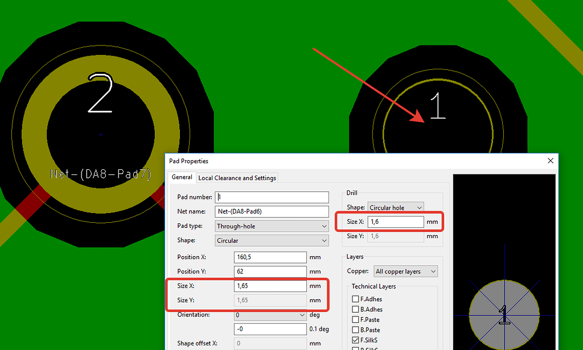Viewport: 583px width, 350px height.
Task: Enable the F.Adhes layer checkbox
Action: click(x=355, y=299)
